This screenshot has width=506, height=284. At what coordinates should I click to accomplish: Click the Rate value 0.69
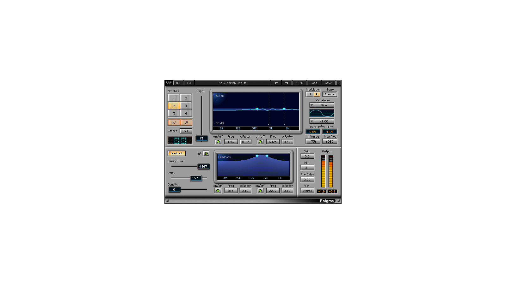pos(313,132)
